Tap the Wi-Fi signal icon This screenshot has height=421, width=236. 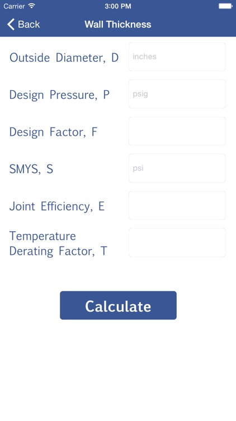click(32, 6)
